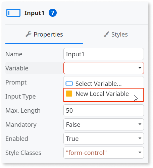Expand the Style Classes dropdown arrow

[x=140, y=153]
